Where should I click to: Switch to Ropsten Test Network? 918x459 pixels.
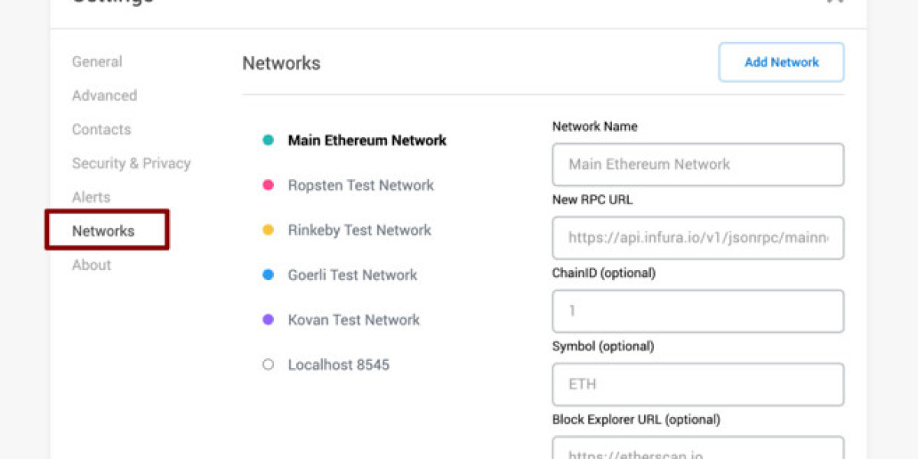pyautogui.click(x=360, y=185)
